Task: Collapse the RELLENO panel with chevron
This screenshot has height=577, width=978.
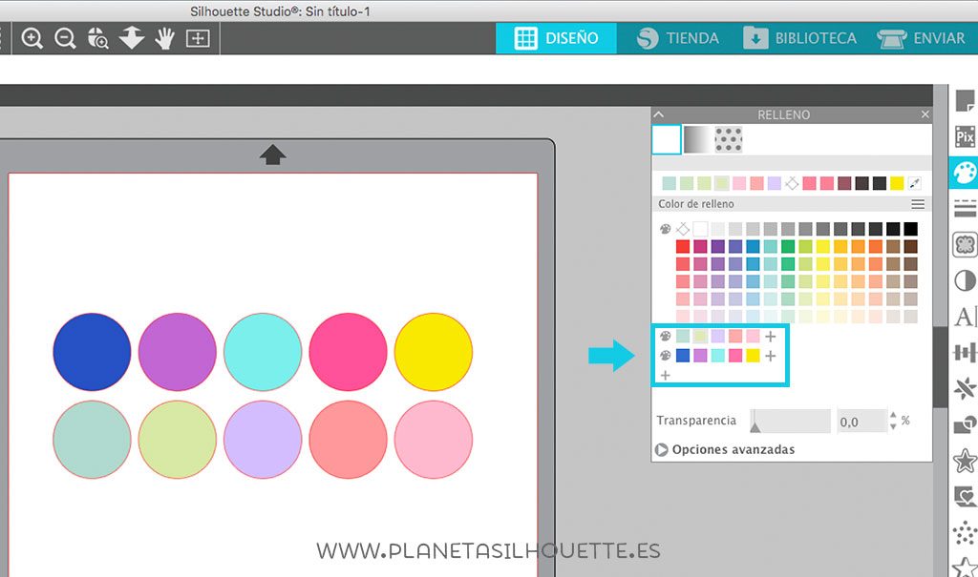Action: (x=659, y=114)
